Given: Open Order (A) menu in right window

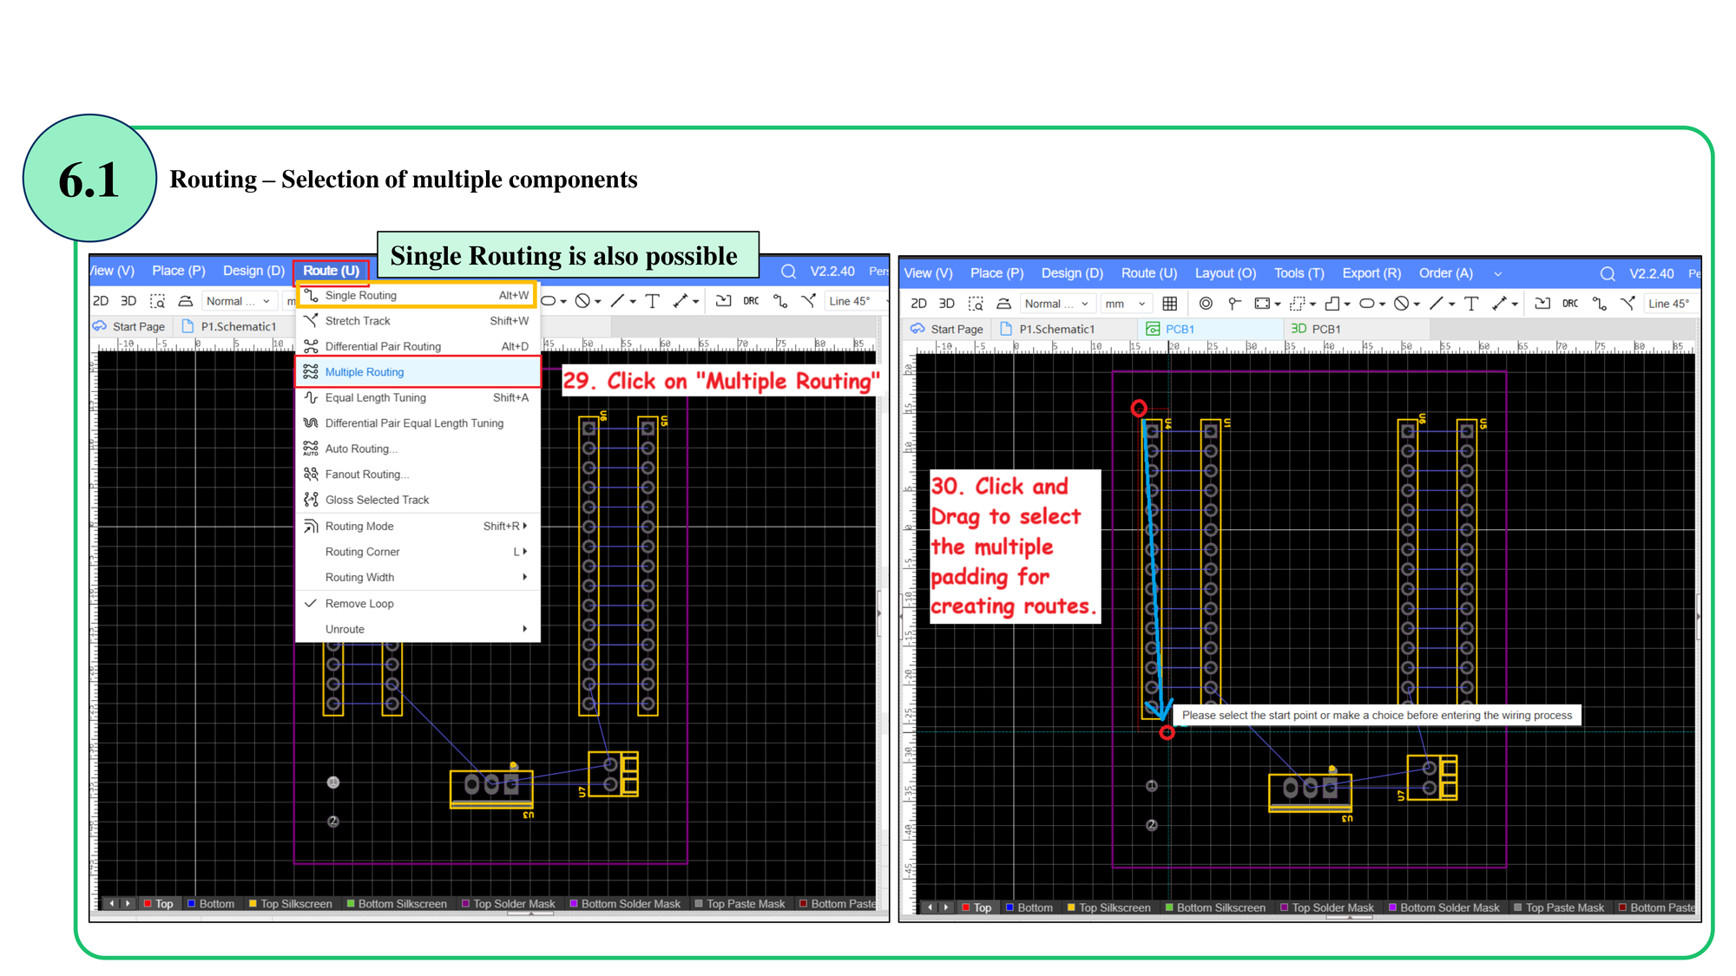Looking at the screenshot, I should click(x=1445, y=273).
